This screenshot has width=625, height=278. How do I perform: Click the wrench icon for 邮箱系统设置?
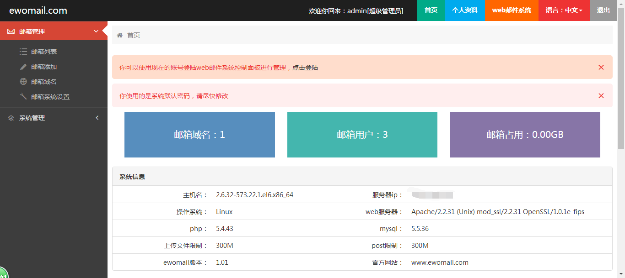coord(23,96)
